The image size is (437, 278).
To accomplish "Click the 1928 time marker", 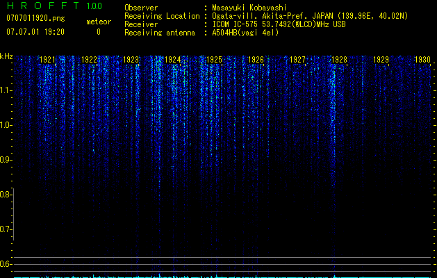I will point(339,60).
